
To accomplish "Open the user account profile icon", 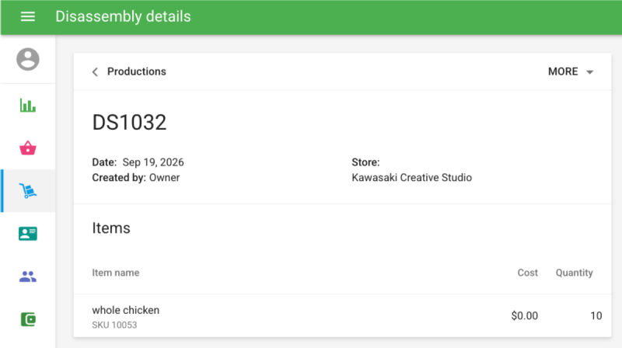I will click(28, 60).
